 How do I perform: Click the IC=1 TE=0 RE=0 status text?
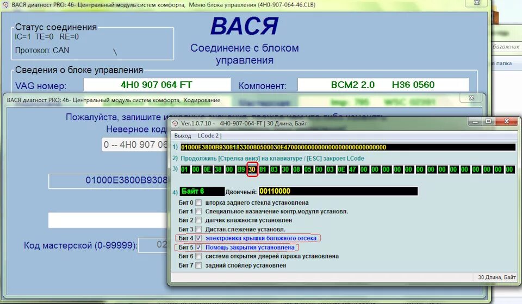(x=47, y=37)
